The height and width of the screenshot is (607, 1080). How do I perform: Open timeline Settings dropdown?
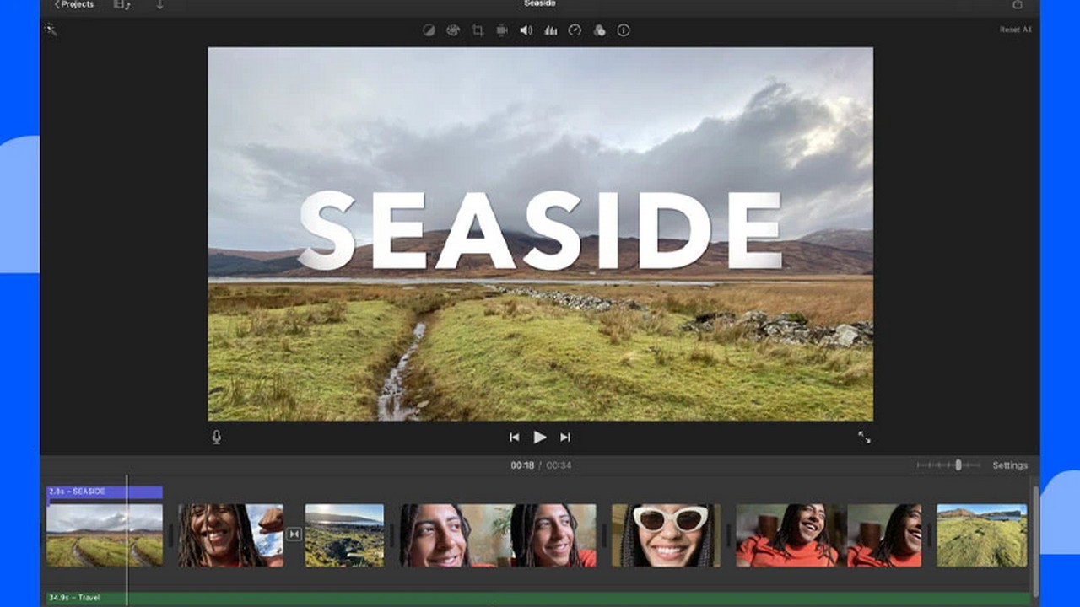1009,465
